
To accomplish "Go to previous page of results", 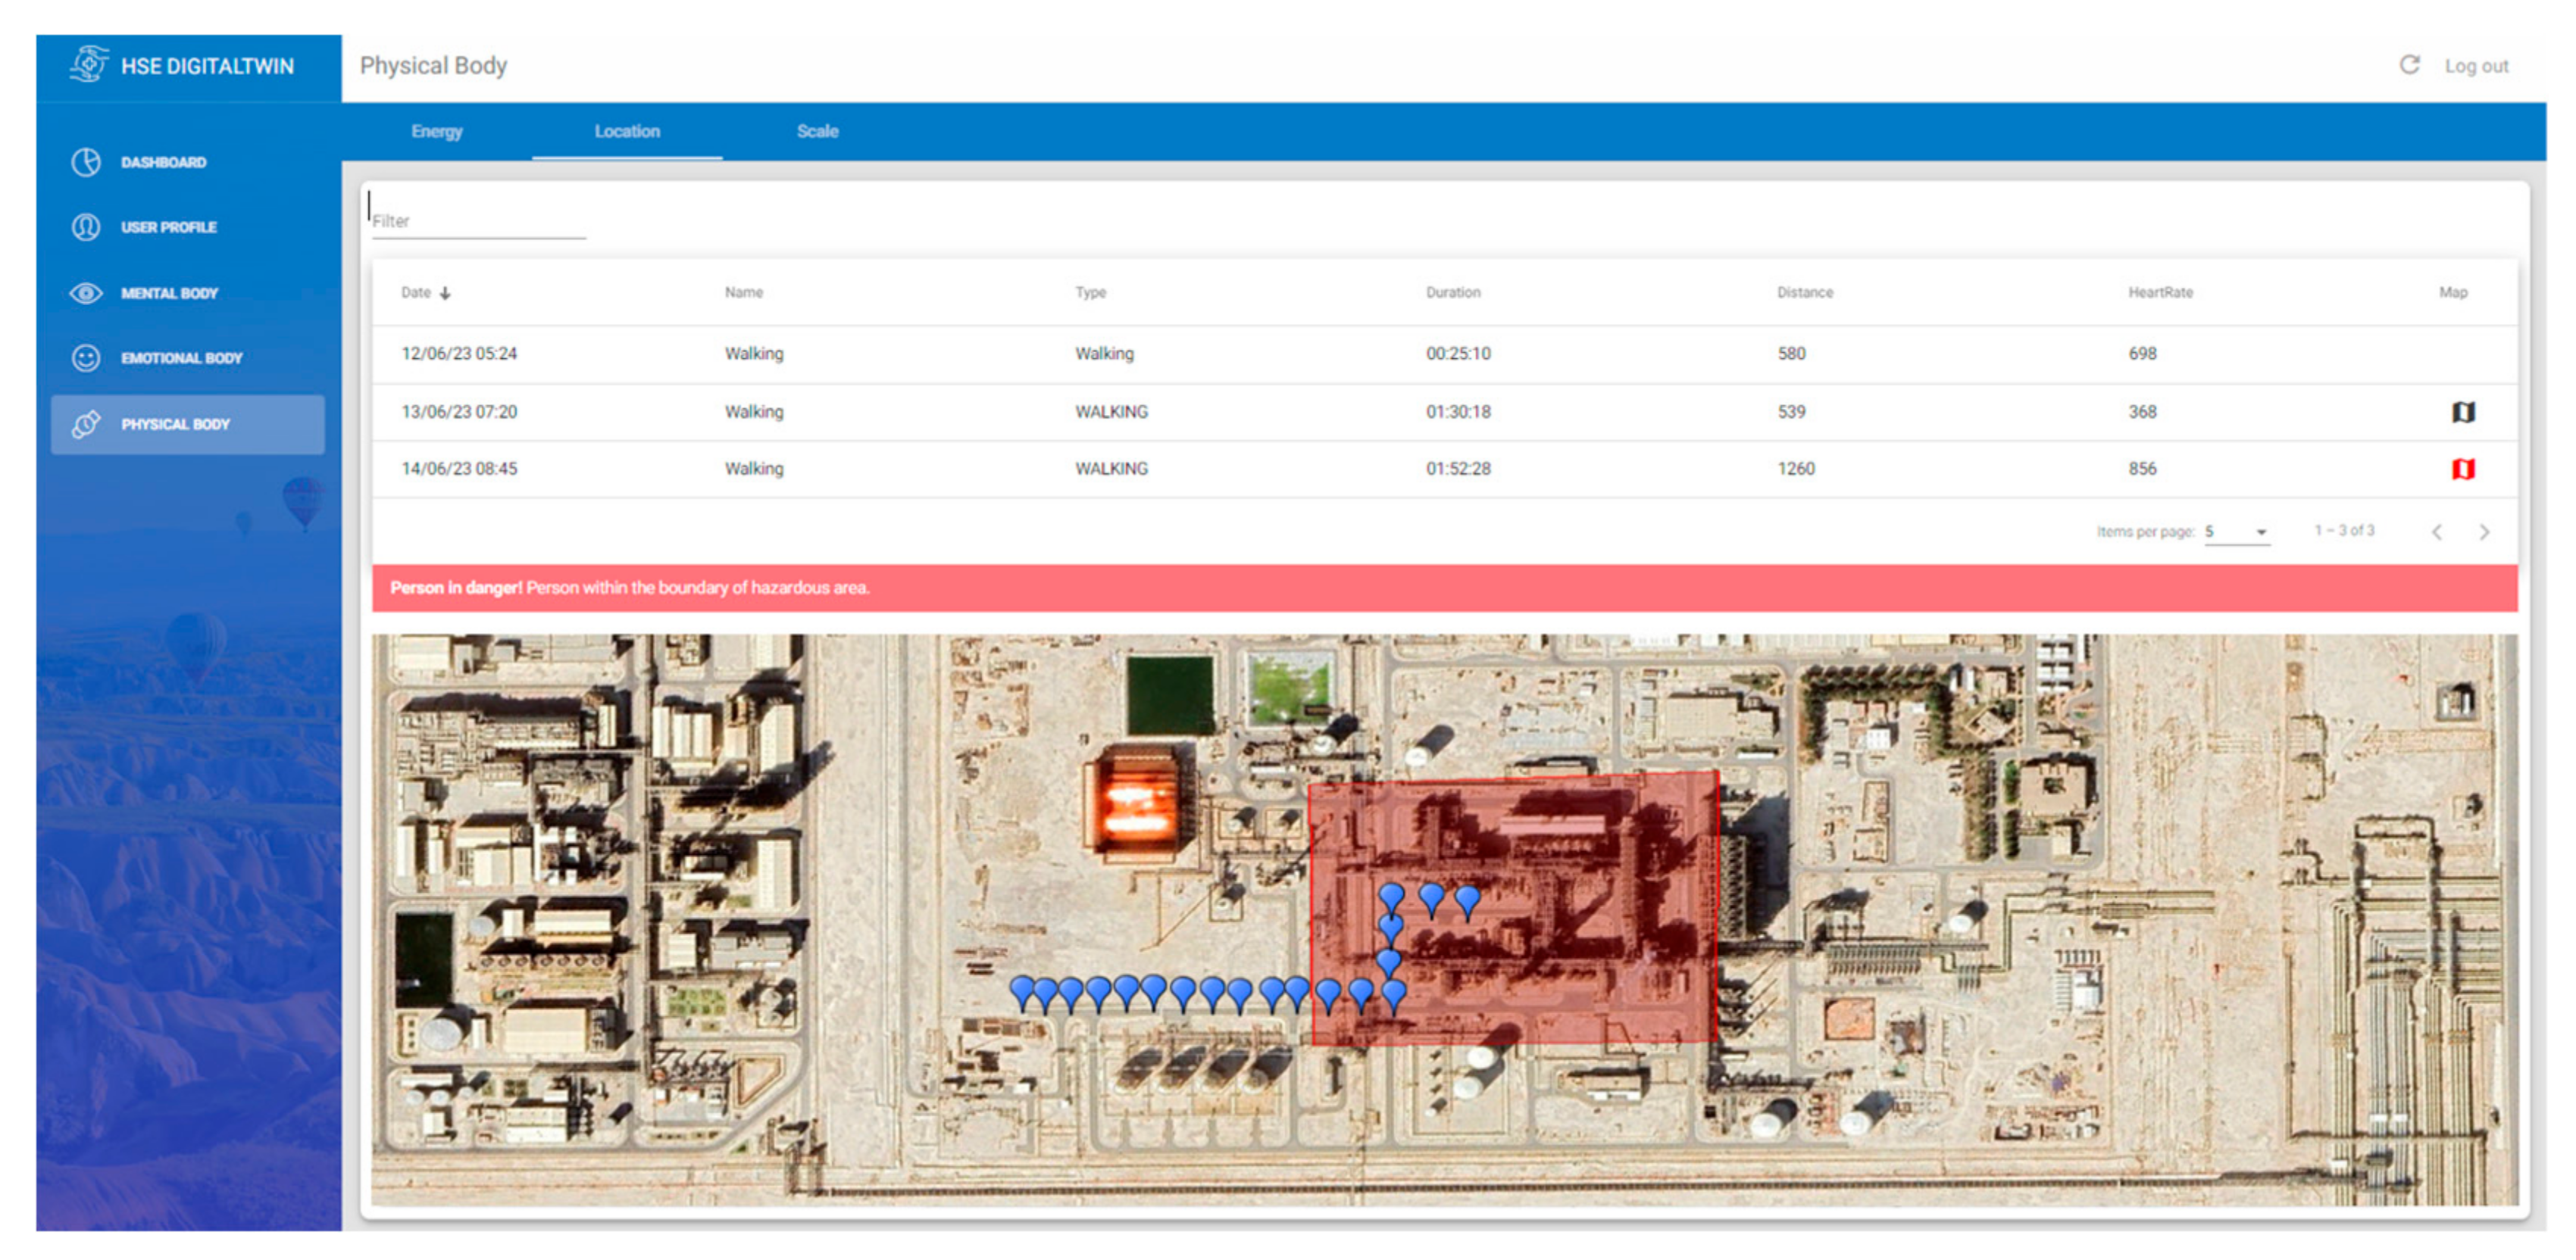I will click(2437, 532).
